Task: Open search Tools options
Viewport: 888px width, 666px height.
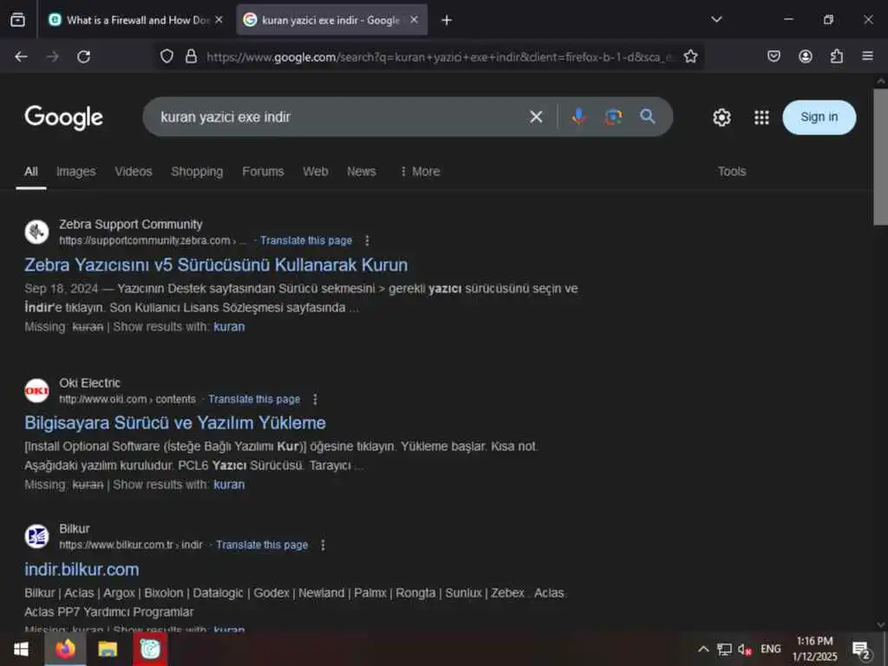Action: pos(732,172)
